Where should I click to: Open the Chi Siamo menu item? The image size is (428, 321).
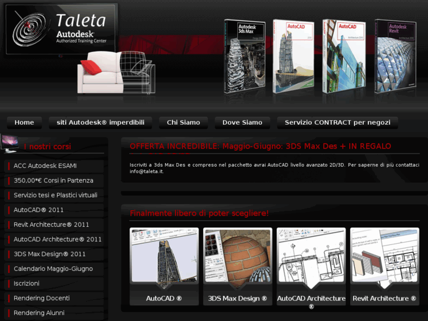pyautogui.click(x=184, y=123)
